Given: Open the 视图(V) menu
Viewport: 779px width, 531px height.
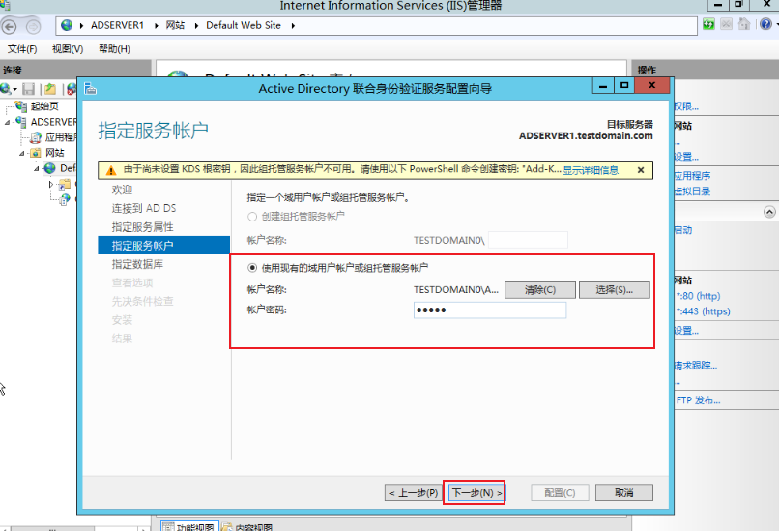Looking at the screenshot, I should coord(68,49).
